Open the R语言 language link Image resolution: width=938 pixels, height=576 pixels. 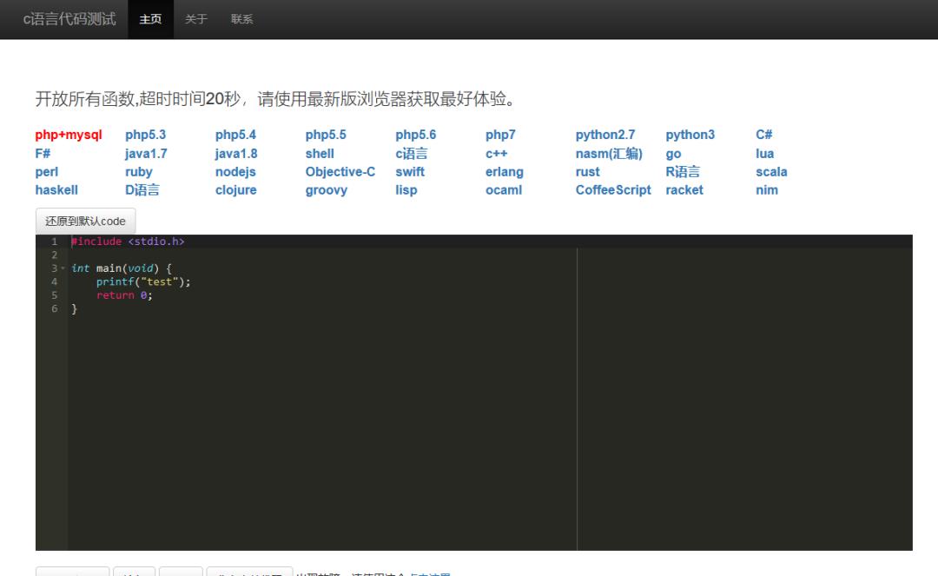pyautogui.click(x=683, y=172)
